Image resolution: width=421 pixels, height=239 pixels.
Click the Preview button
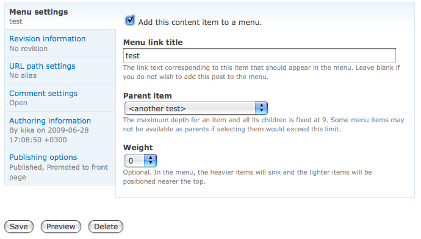[61, 227]
